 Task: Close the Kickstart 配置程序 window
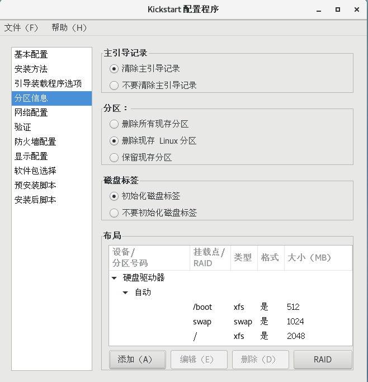click(x=357, y=10)
